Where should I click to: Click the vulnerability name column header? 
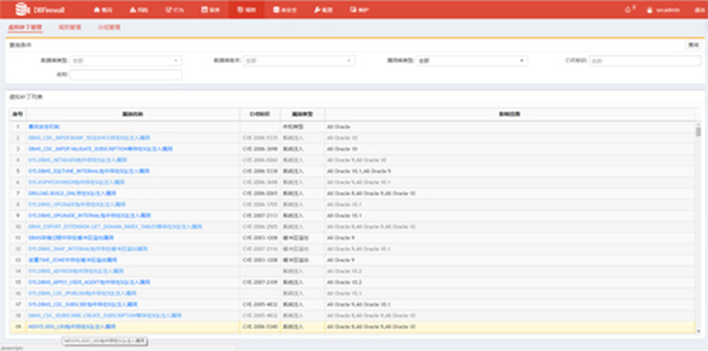(133, 115)
